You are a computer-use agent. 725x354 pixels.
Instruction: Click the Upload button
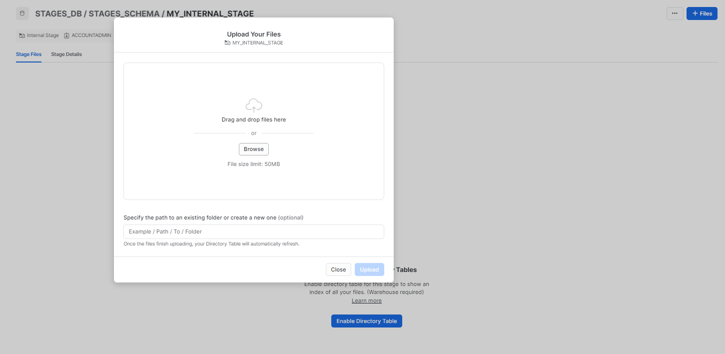369,269
